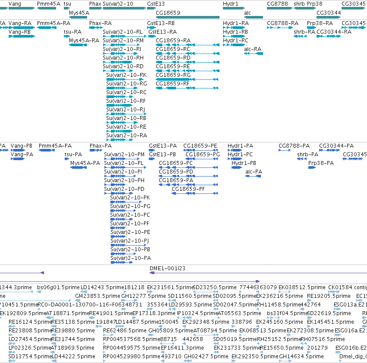The image size is (367, 363).
Task: Select the 'alc-RA' transcript label
Action: (x=253, y=49)
